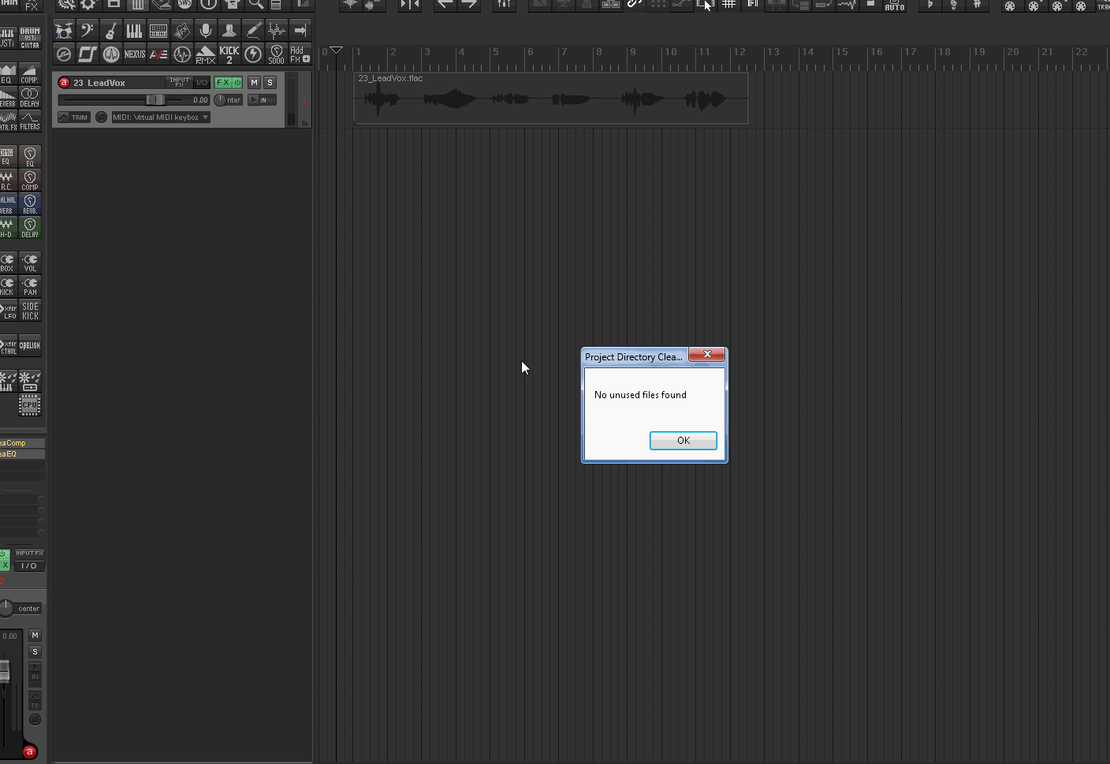Close the Project Directory Cleanup dialog
This screenshot has height=764, width=1110.
[707, 355]
